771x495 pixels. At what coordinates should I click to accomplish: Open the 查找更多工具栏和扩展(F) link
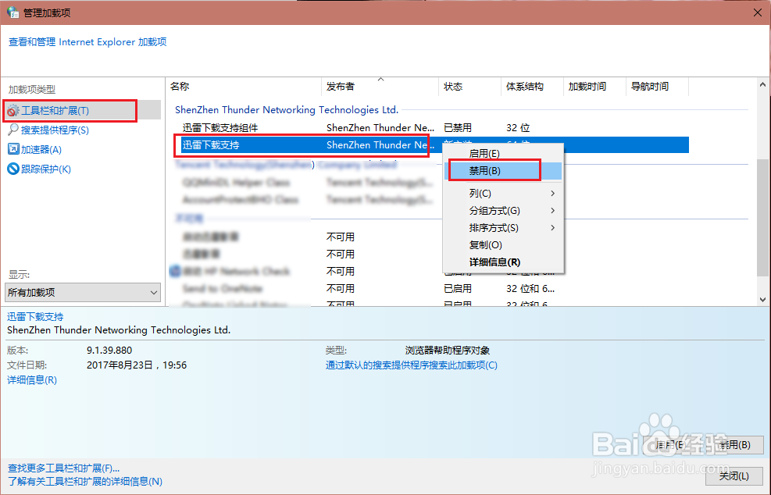pos(63,468)
